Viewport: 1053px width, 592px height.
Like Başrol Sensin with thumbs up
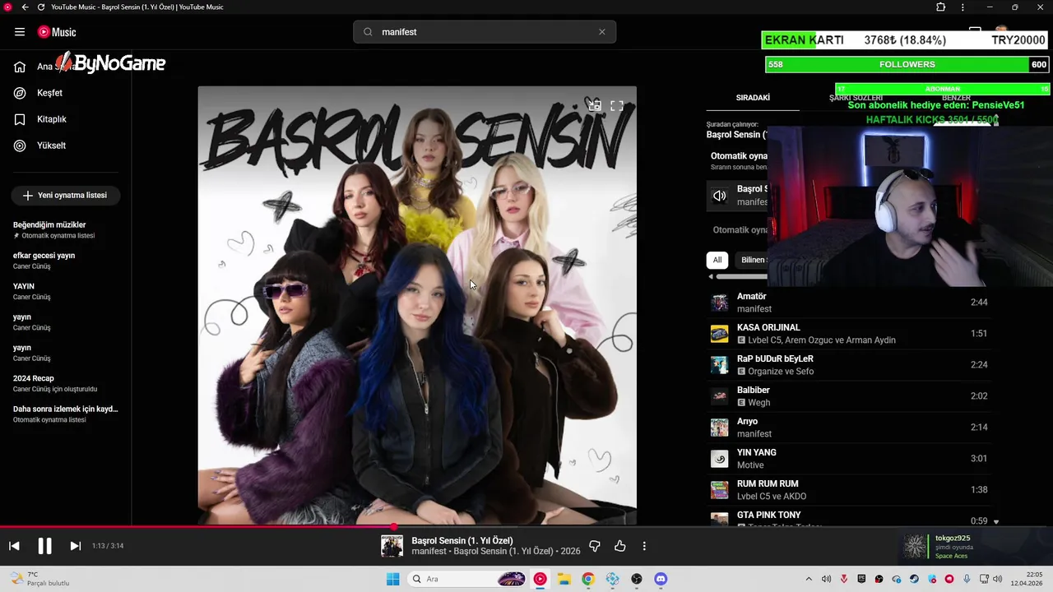[619, 546]
